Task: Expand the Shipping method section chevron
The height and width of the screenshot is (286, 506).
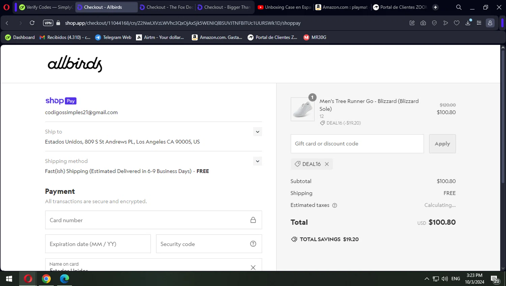Action: click(x=257, y=161)
